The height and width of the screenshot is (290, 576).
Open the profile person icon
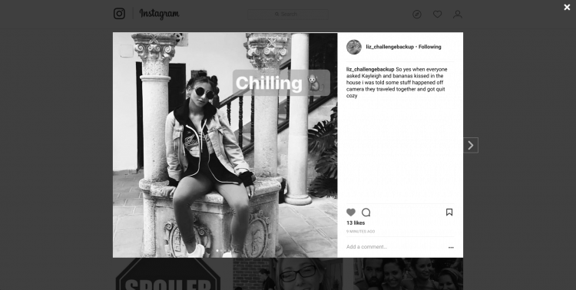[x=458, y=15]
